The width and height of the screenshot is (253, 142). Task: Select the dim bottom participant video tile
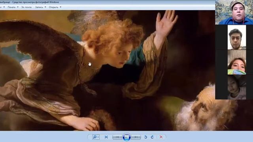[x=237, y=87]
